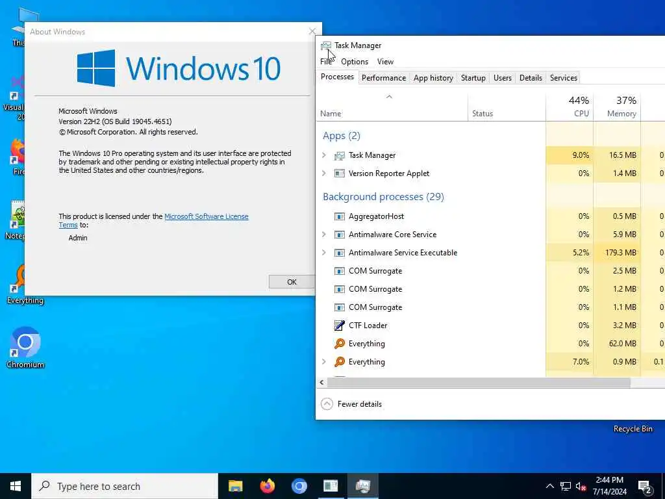Click the horizontal scrollbar thumb in Task Manager
This screenshot has width=665, height=499.
pos(479,382)
